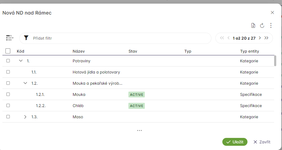
Task: Sort by the Stav column header
Action: point(133,51)
